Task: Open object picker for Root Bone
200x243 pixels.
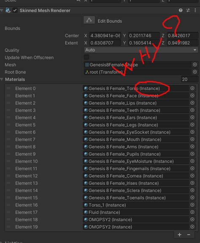Action: [195, 72]
